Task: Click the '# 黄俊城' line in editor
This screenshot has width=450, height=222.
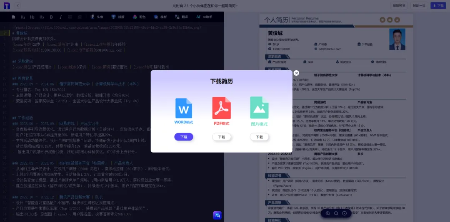Action: coord(20,33)
